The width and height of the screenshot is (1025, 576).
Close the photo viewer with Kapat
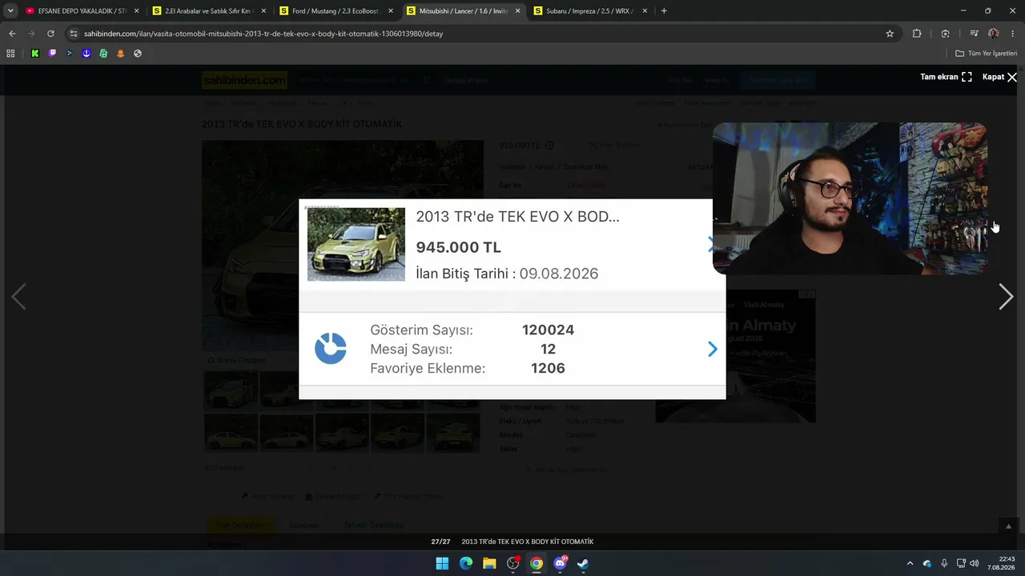pyautogui.click(x=999, y=77)
